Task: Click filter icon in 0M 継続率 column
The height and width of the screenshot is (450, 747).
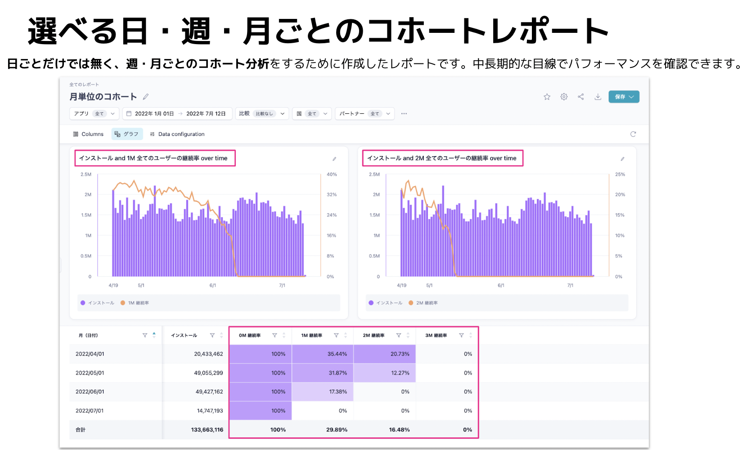Action: [x=274, y=335]
